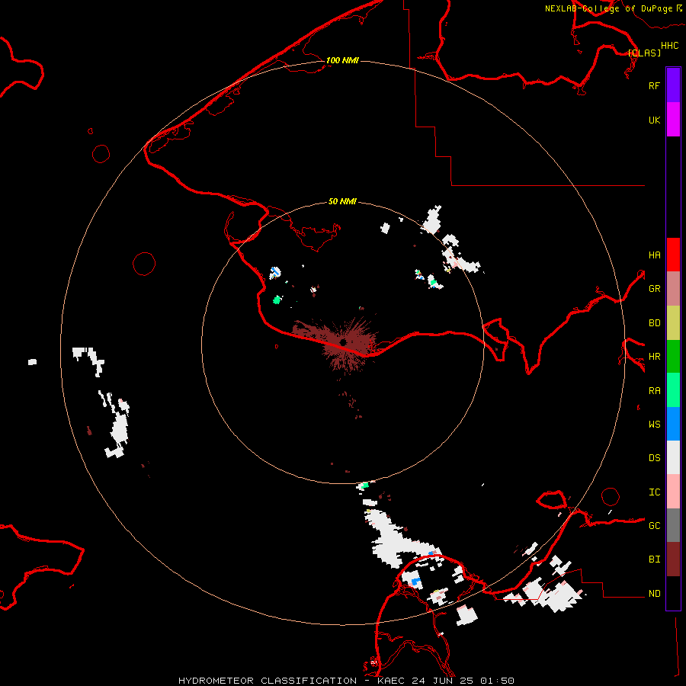The height and width of the screenshot is (686, 686).
Task: Click the mint green RA legend swatch
Action: (x=673, y=390)
